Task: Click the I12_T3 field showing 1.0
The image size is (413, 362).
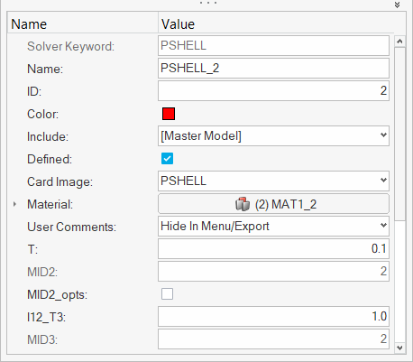Action: click(273, 317)
